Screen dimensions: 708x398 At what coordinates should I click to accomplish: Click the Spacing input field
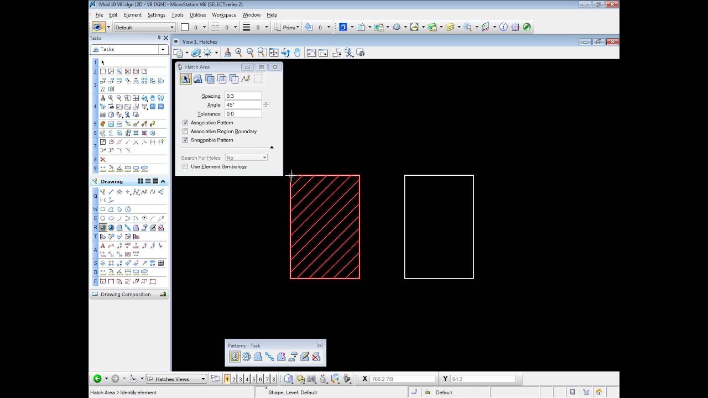point(243,96)
